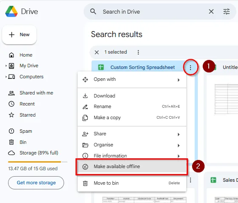Click the Download arrow icon in menu

(85, 96)
